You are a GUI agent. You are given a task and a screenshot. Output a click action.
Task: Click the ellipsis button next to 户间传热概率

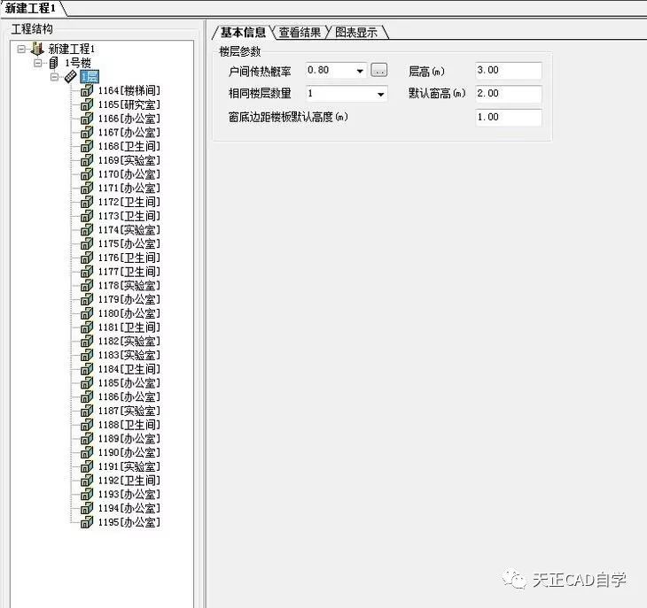(378, 70)
